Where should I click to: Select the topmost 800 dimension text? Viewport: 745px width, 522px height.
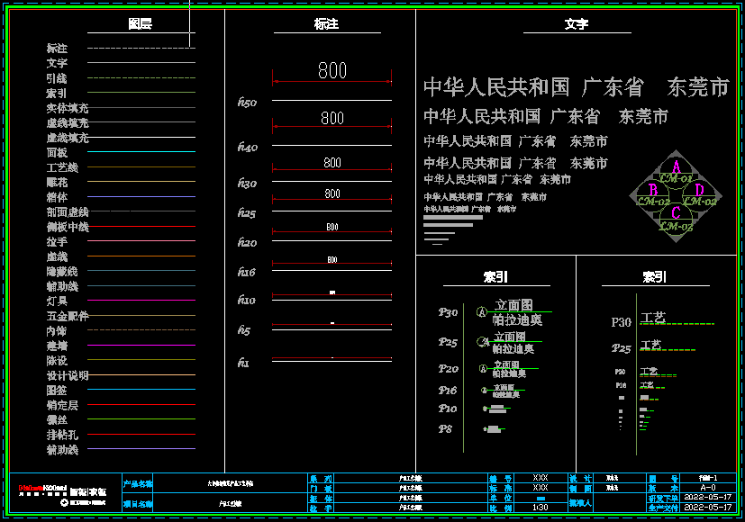332,70
